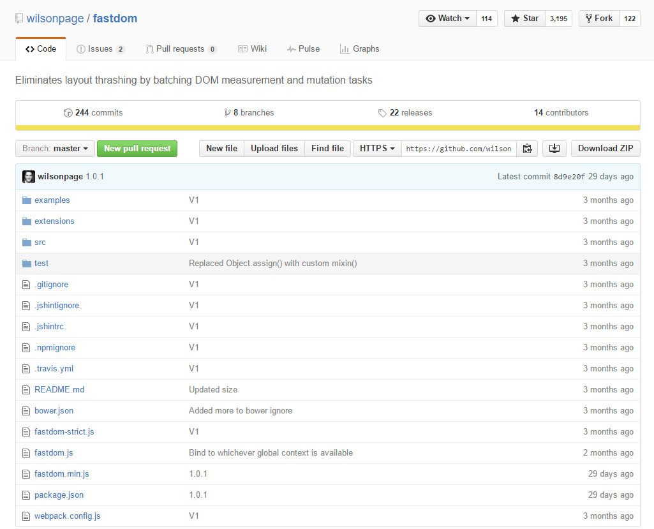Click the yellow language breakdown bar

point(328,128)
